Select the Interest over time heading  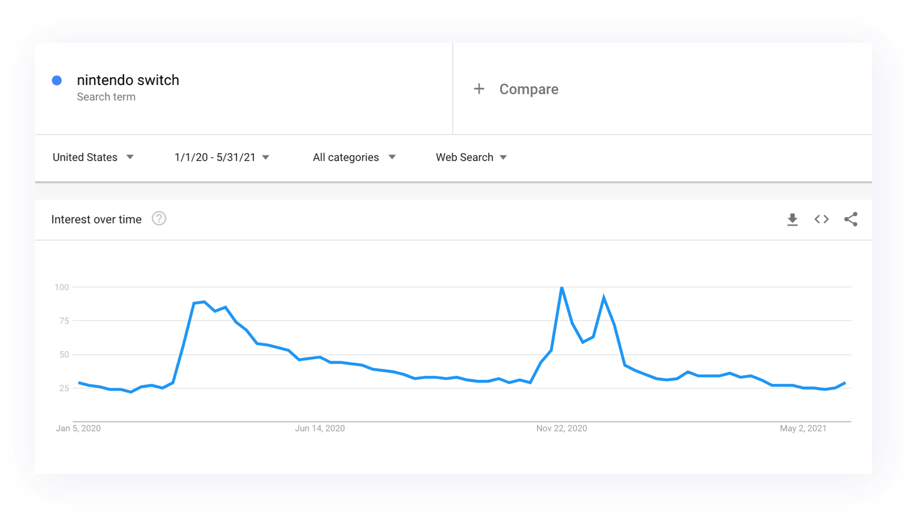[x=96, y=219]
